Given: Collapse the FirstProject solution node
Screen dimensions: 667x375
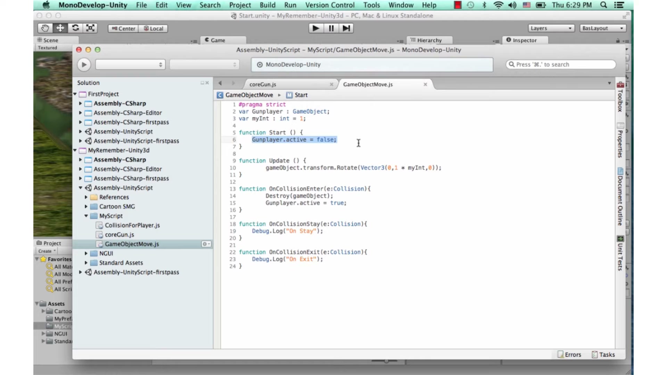Looking at the screenshot, I should coord(75,94).
